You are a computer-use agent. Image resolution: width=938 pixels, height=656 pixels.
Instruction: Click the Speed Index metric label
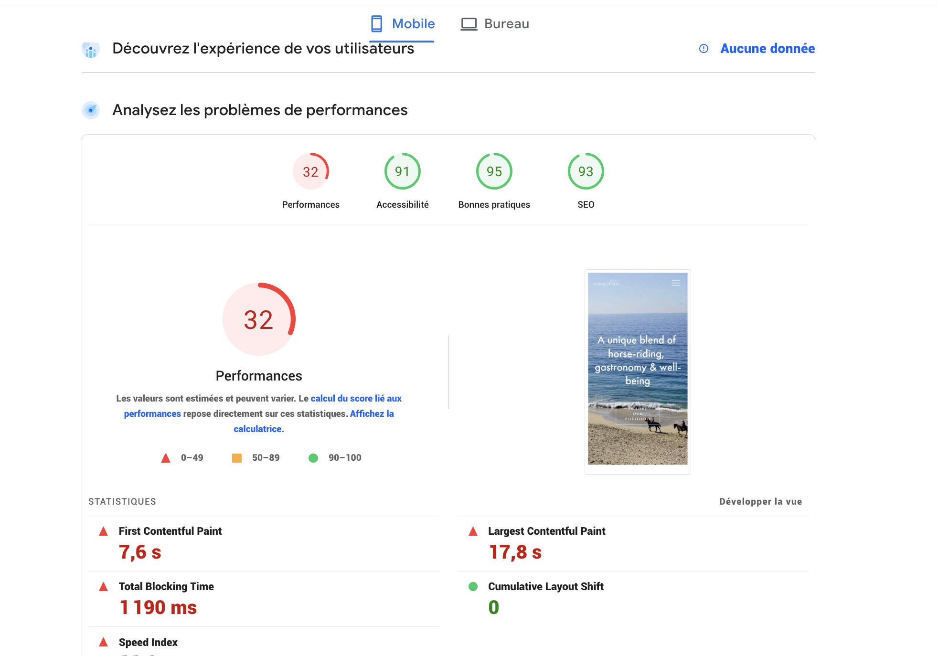[x=148, y=643]
